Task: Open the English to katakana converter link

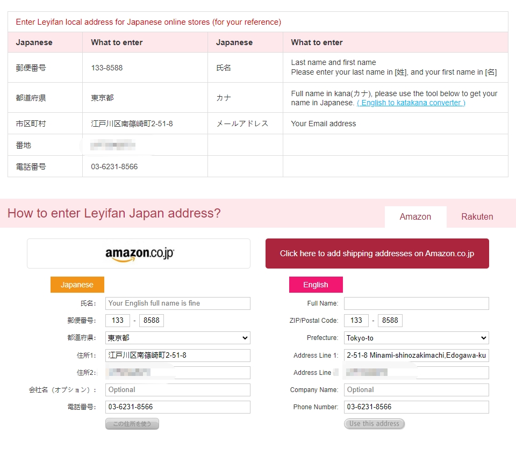Action: (x=411, y=103)
